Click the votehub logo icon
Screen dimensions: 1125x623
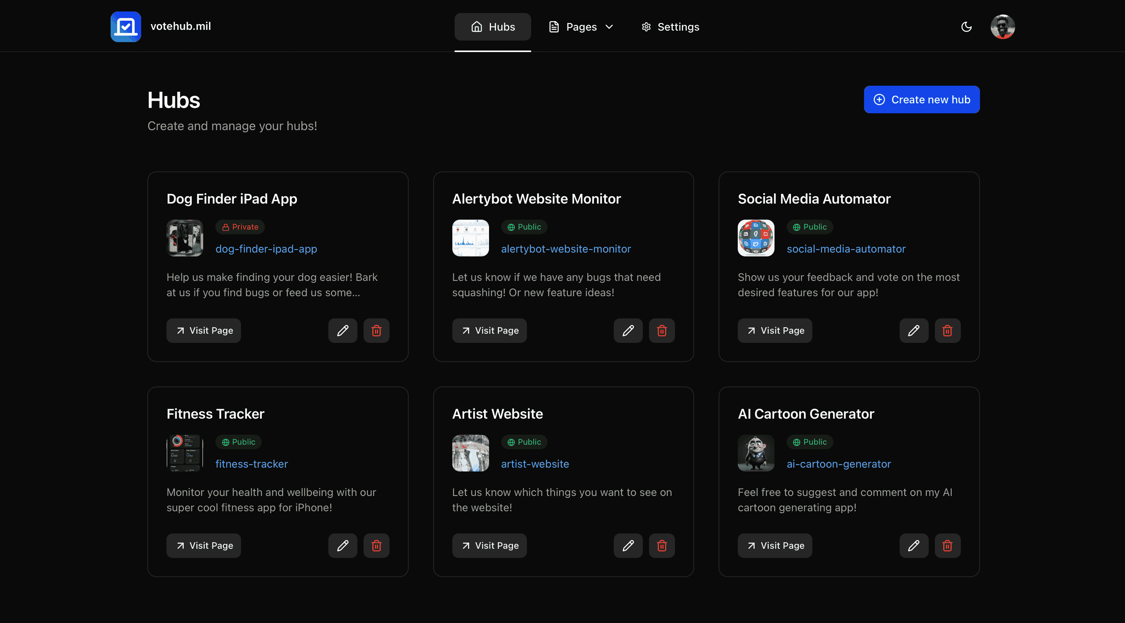(x=126, y=27)
